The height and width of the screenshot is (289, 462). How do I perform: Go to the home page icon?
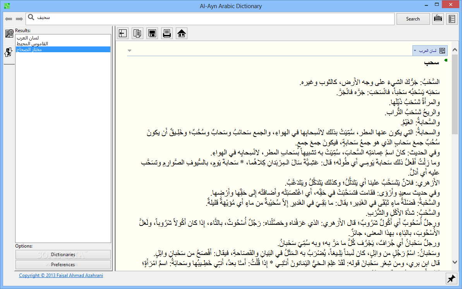click(182, 33)
